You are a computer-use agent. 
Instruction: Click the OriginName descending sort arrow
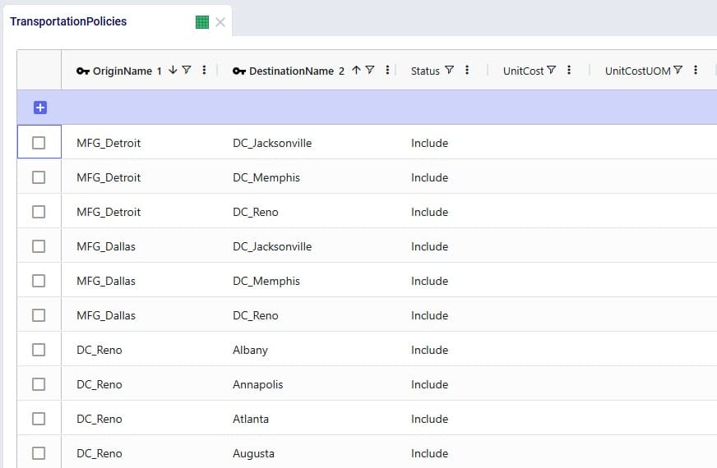pyautogui.click(x=173, y=70)
